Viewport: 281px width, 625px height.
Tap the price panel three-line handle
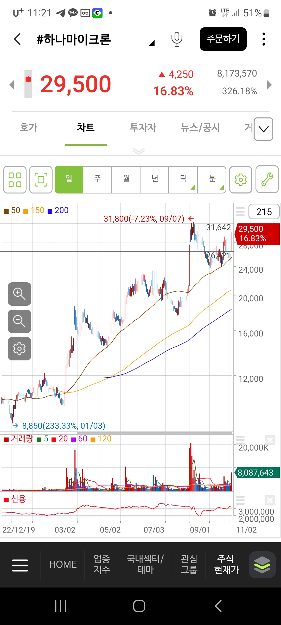coord(240,212)
